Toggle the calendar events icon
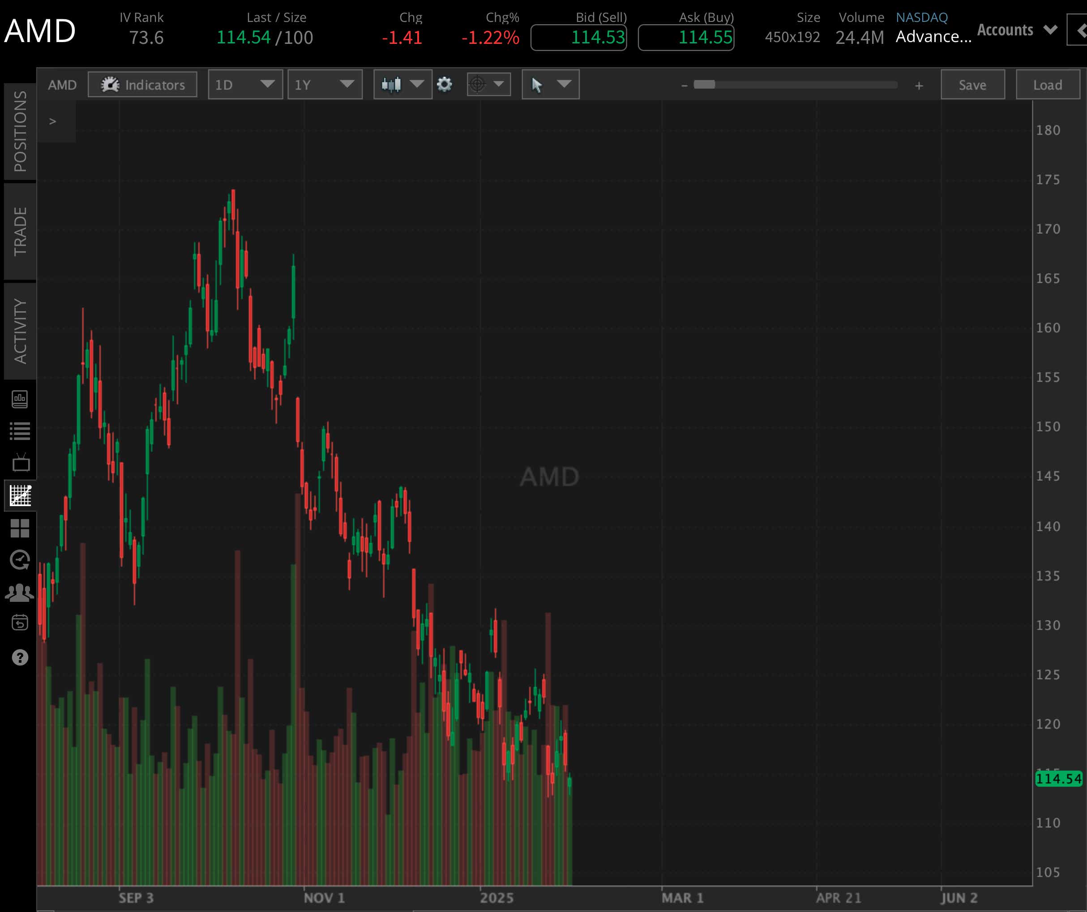The image size is (1087, 912). click(x=20, y=622)
